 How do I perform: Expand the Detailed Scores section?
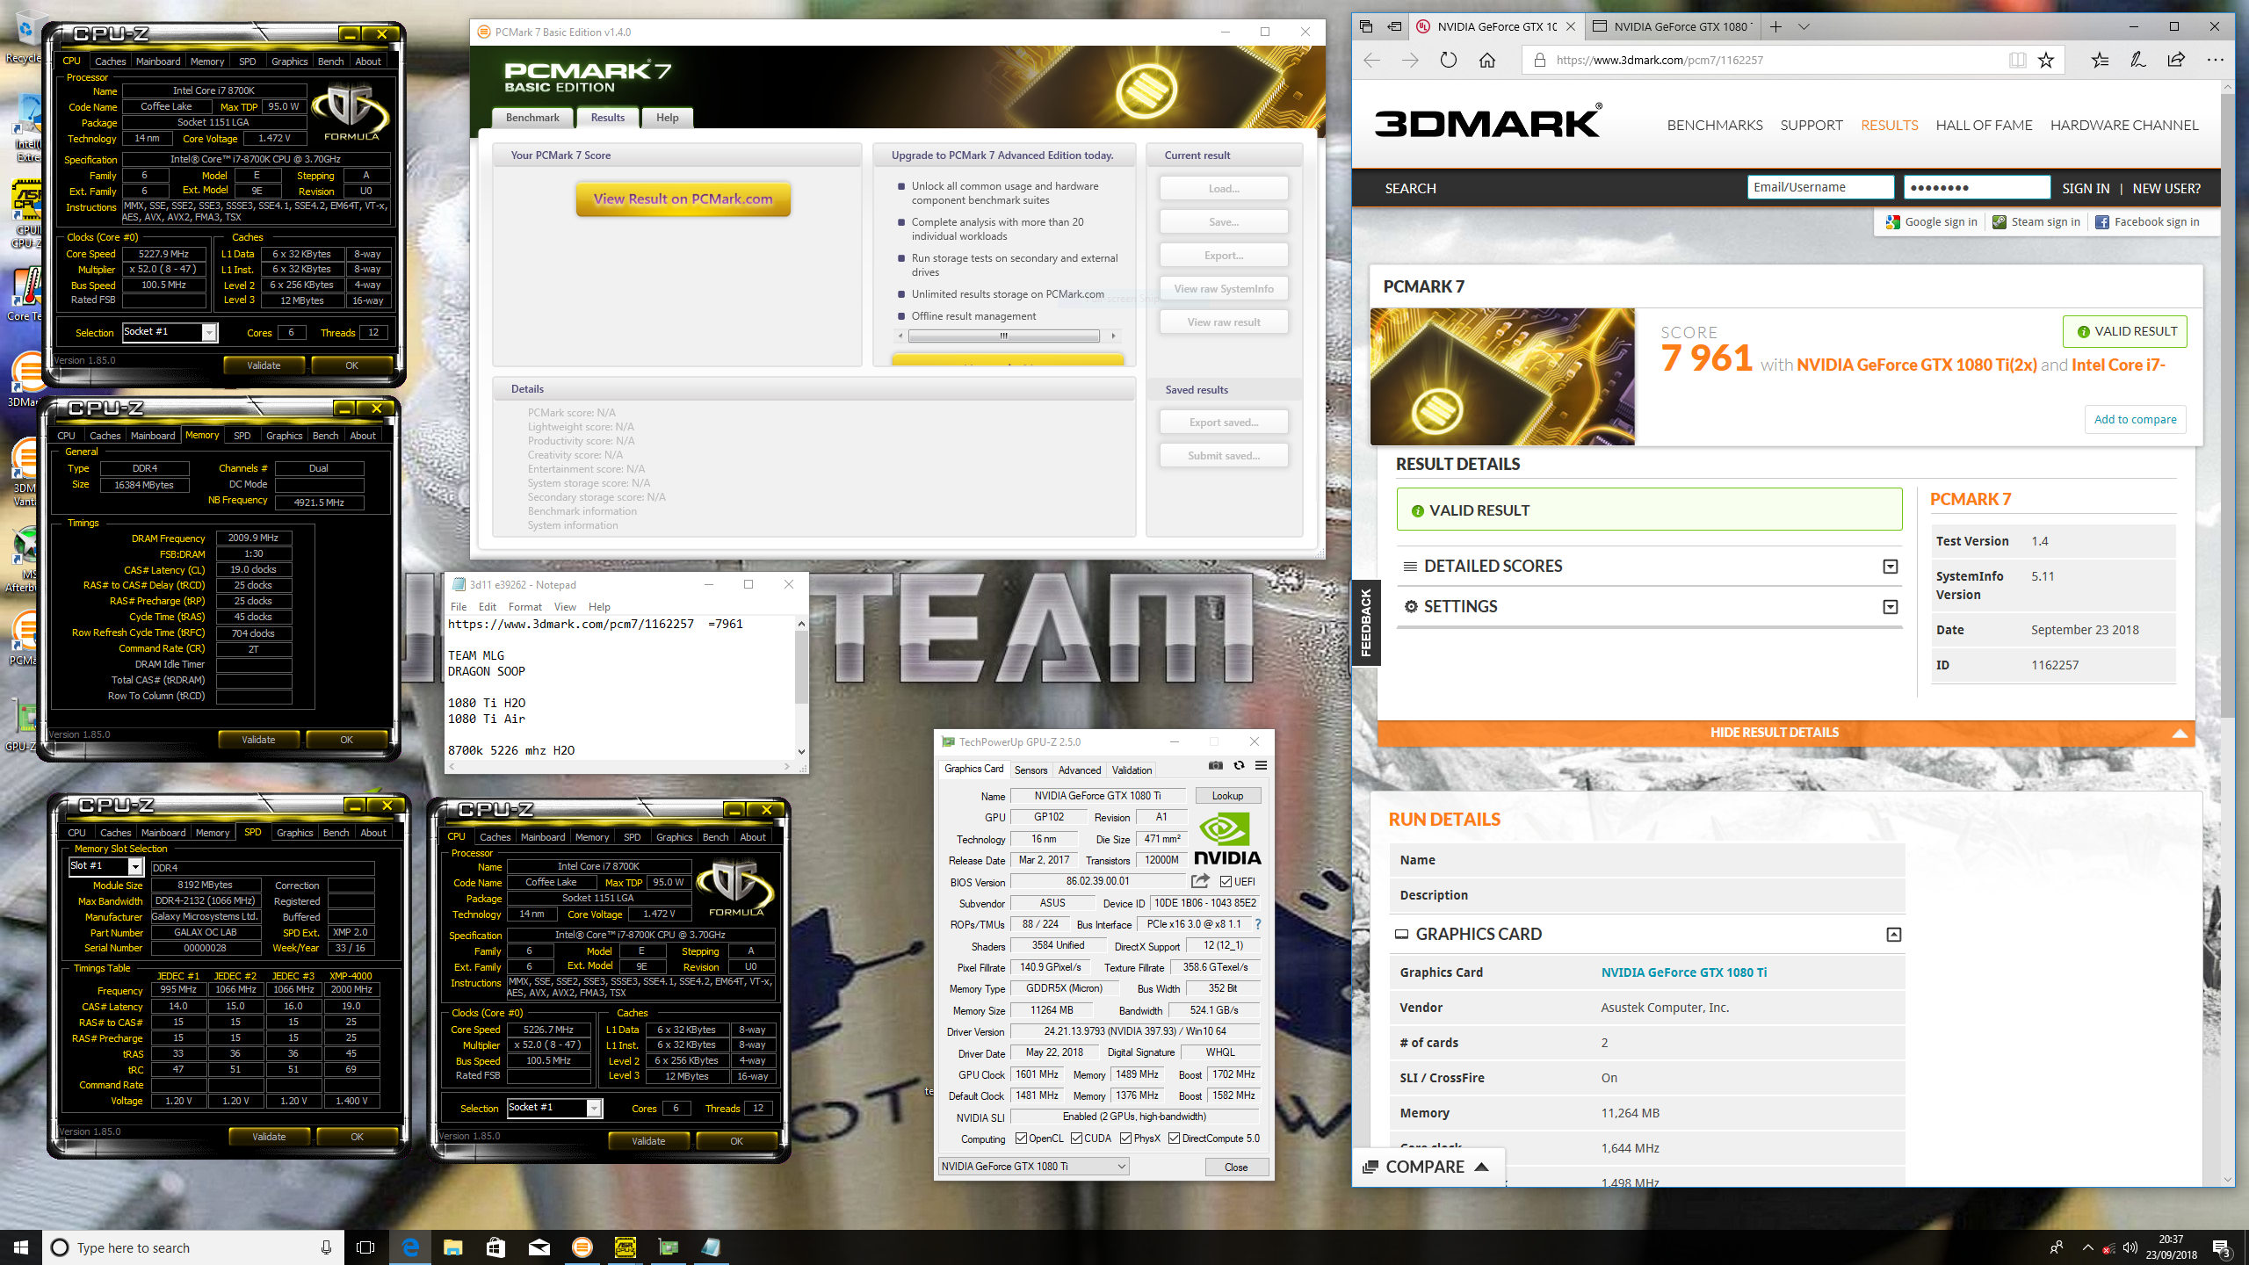coord(1891,567)
